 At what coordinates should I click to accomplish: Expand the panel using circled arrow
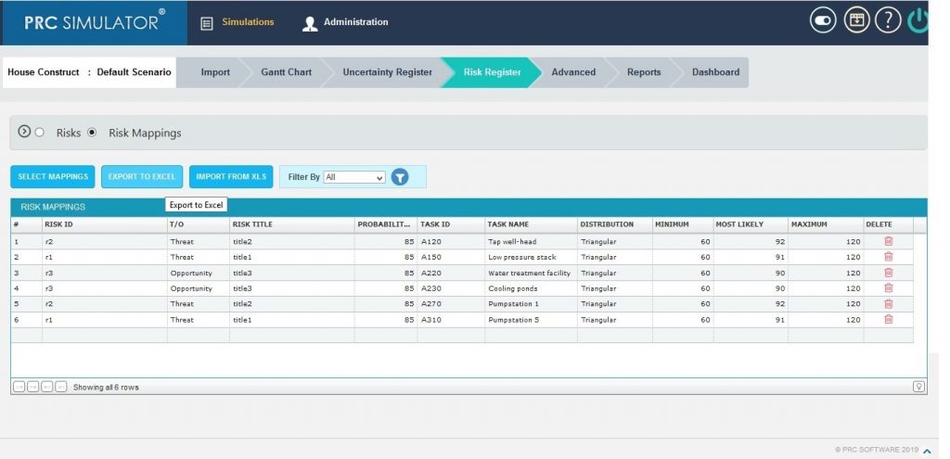pyautogui.click(x=24, y=132)
